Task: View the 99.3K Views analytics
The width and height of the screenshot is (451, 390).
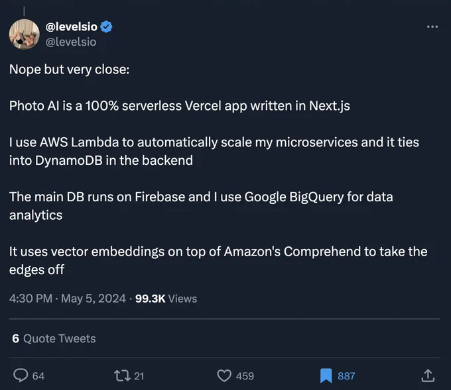Action: 166,299
